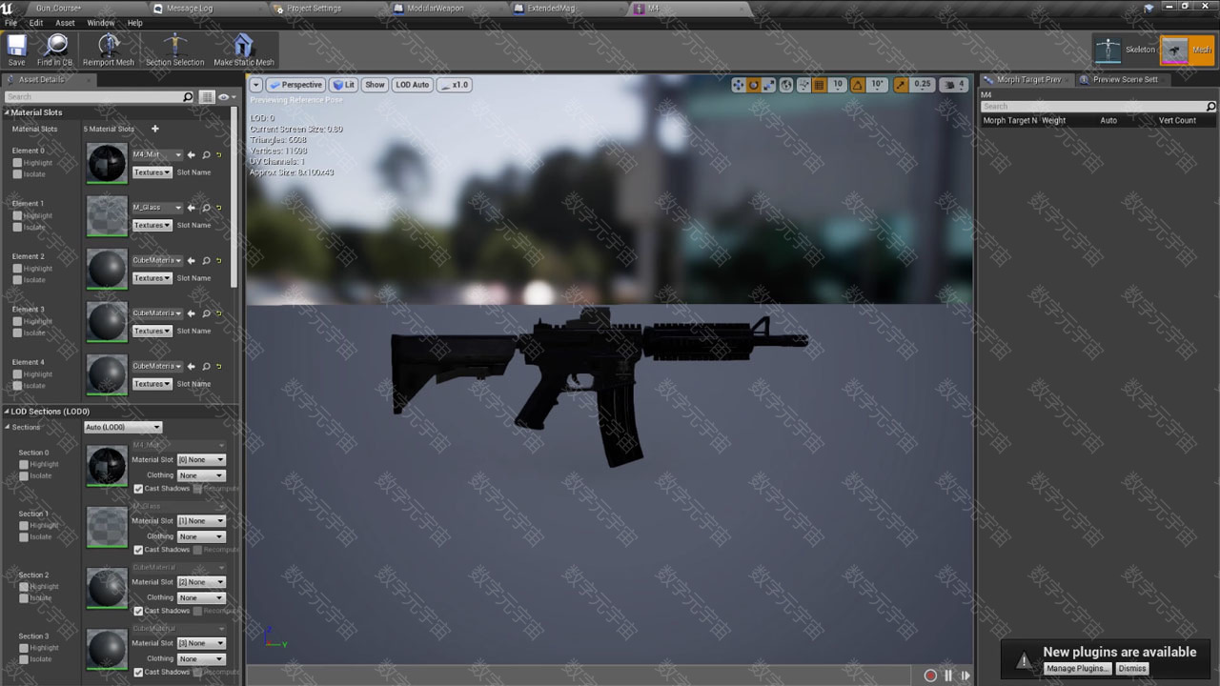Browse to M4_Mat in Content Browser magnifier
Image resolution: width=1220 pixels, height=686 pixels.
206,154
